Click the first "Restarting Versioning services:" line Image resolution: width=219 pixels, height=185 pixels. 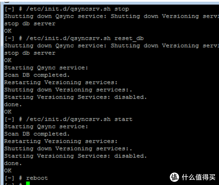(x=61, y=82)
